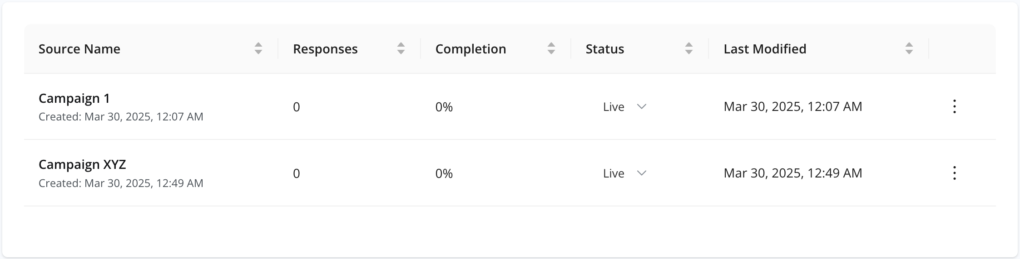Open the Campaign 1 source
The height and width of the screenshot is (259, 1020).
(x=74, y=98)
